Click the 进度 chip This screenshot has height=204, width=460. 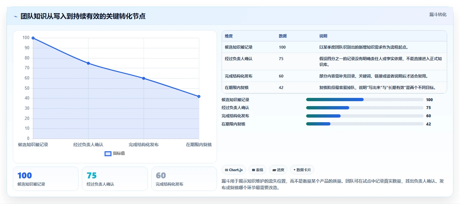pos(278,170)
